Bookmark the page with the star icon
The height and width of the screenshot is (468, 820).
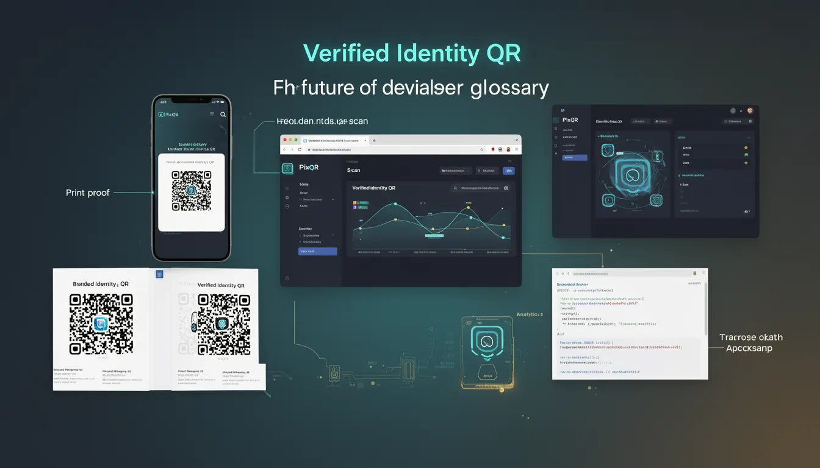482,149
